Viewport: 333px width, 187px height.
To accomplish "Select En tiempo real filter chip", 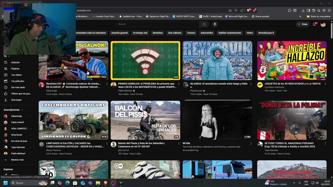I will [140, 33].
